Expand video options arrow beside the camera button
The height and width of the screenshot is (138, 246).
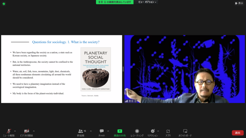click(34, 131)
